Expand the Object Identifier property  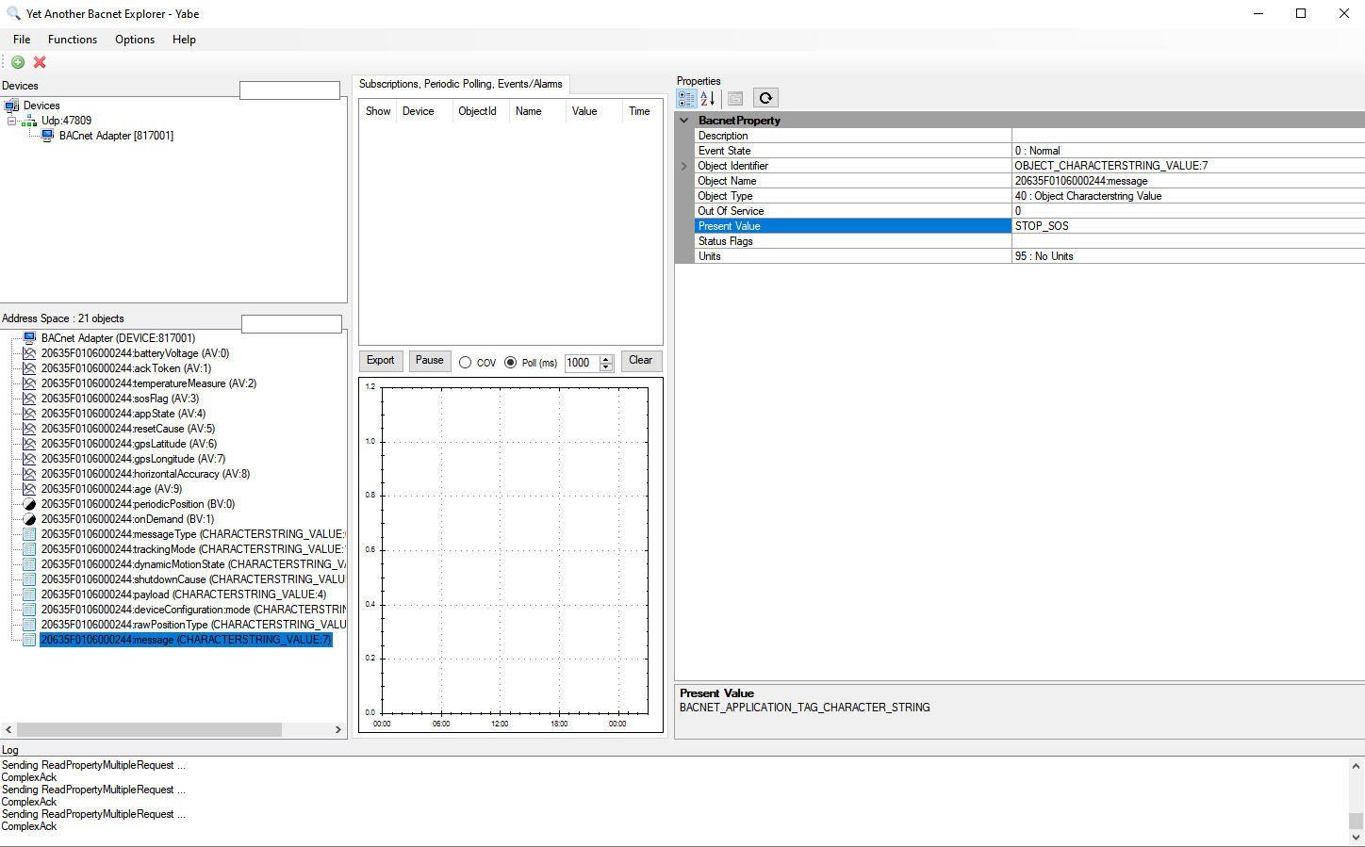tap(684, 166)
